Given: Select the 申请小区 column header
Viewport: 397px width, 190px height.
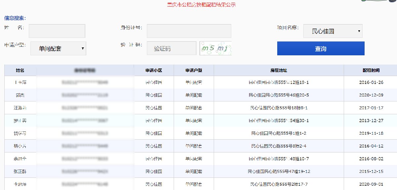Looking at the screenshot, I should pos(154,70).
